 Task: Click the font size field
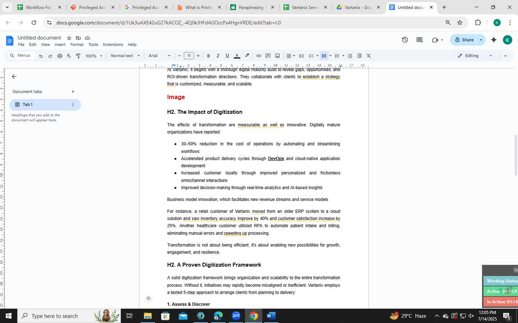tap(189, 56)
